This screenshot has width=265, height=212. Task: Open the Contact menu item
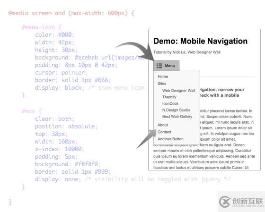click(x=164, y=132)
